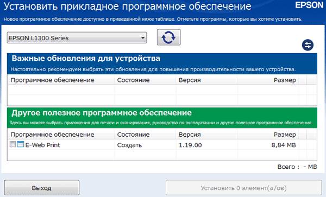Click the round swap-arrows settings icon

click(x=308, y=45)
